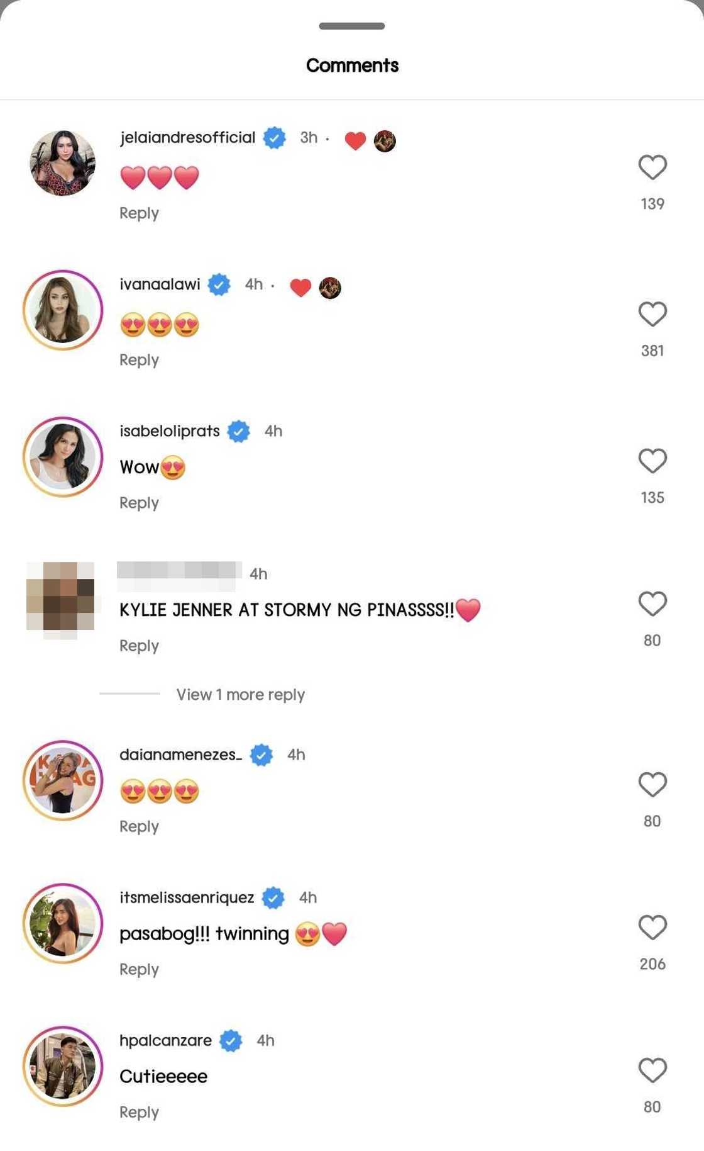Screen dimensions: 704x1151
Task: Tap author's liked avatar beside ivanaalawi's timestamp
Action: (330, 288)
